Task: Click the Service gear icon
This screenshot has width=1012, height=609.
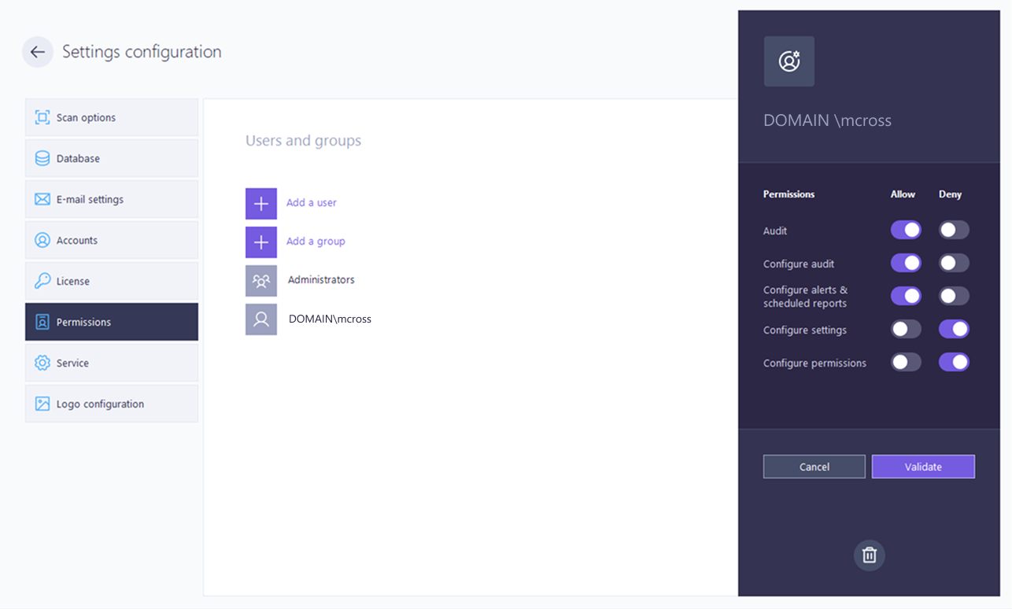Action: click(x=42, y=363)
